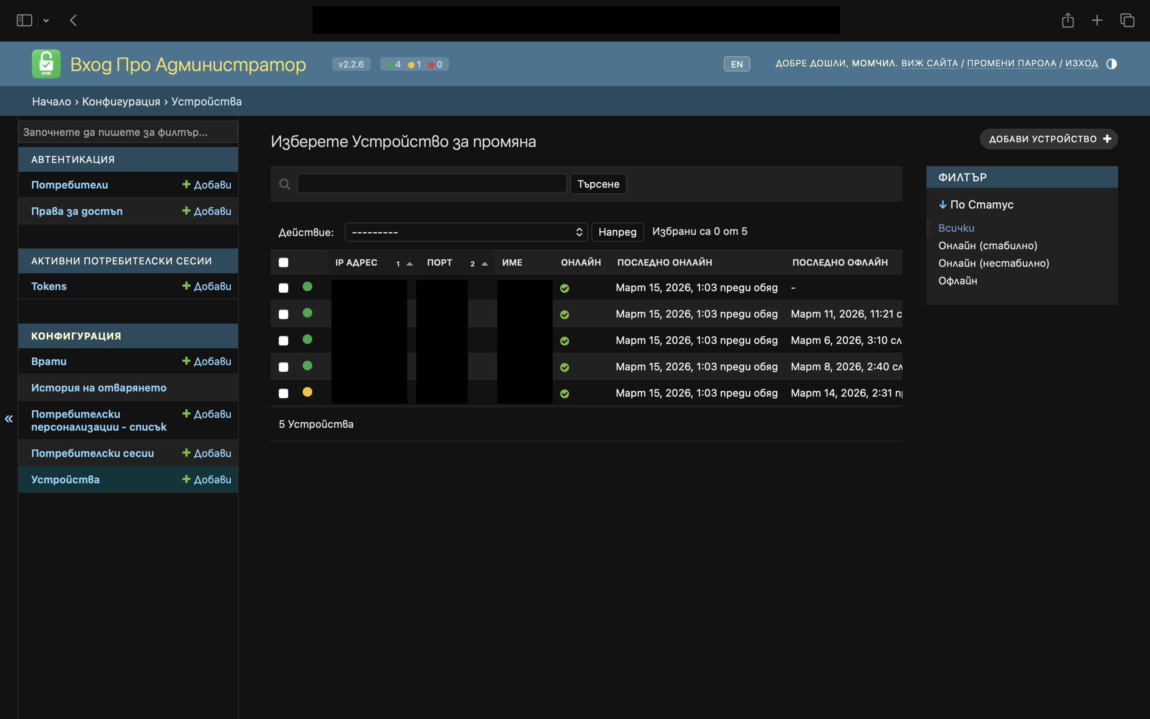Click the yellow status dot of the last device

[x=308, y=392]
